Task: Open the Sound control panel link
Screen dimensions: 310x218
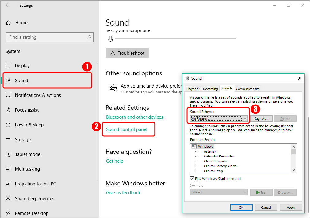Action: click(x=127, y=129)
